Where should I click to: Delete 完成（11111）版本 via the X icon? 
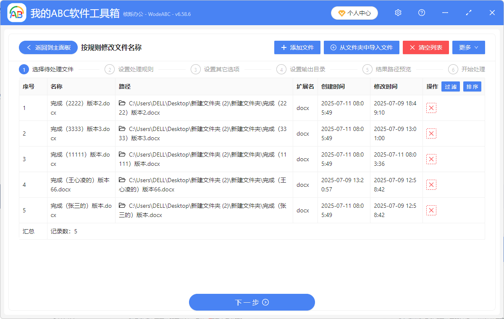click(431, 159)
